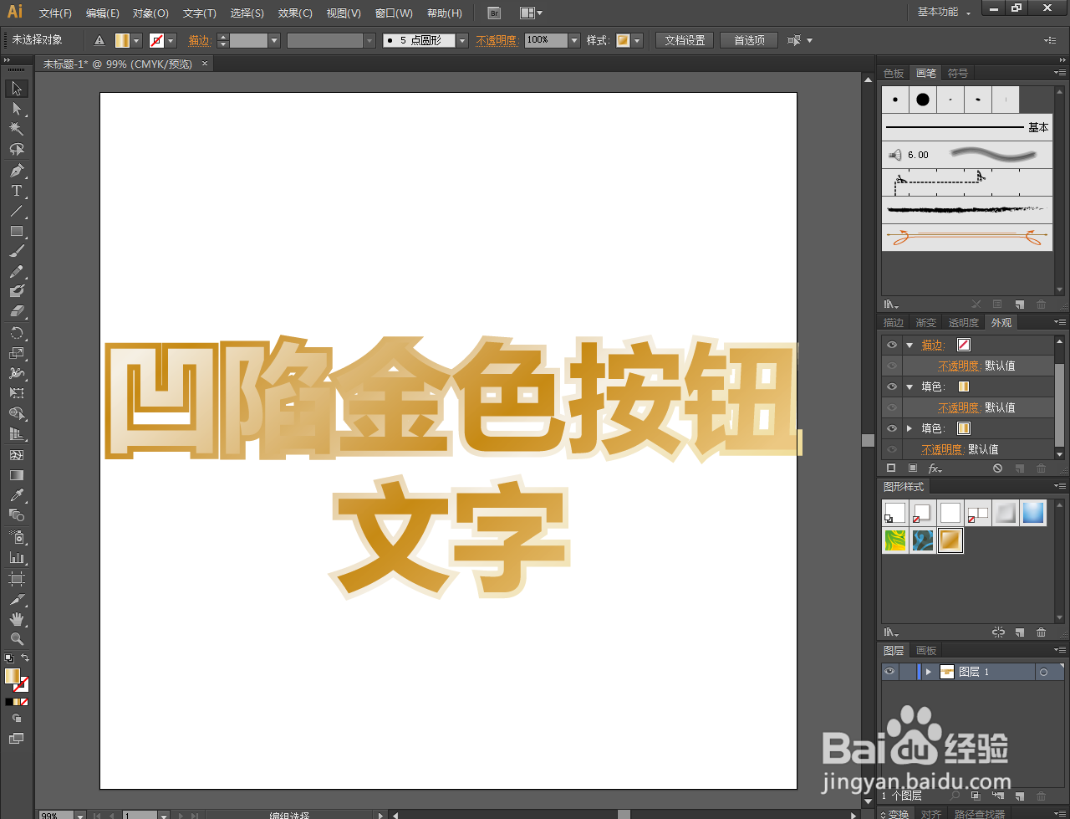The image size is (1070, 819).
Task: Select the Hand tool
Action: 17,617
